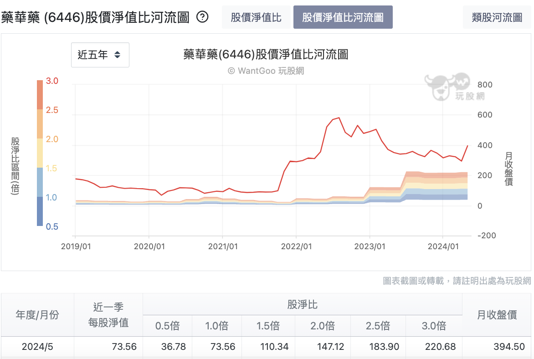
Task: Open the help question-mark icon beside the title
Action: pos(202,17)
